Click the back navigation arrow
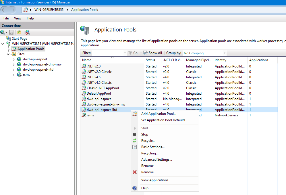 click(4, 10)
